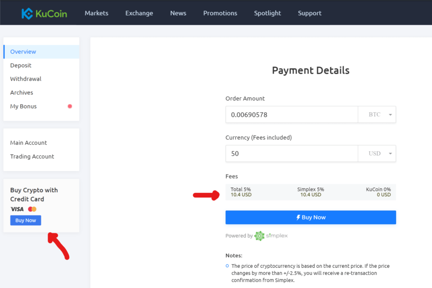Click Buy Now in the credit card box

click(x=25, y=220)
